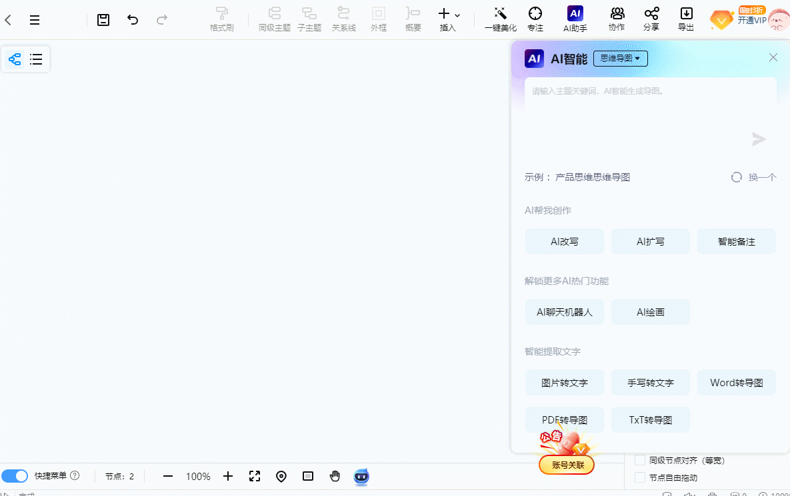Open the AI助手 assistant
The image size is (790, 496).
[575, 19]
